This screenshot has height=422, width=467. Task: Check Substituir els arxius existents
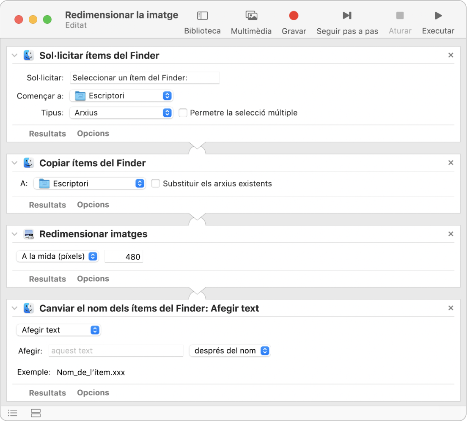pyautogui.click(x=156, y=184)
